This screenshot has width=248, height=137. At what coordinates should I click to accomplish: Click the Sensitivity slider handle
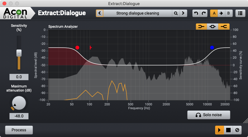[x=19, y=53]
